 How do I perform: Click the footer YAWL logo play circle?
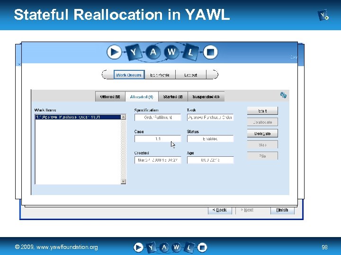point(138,247)
